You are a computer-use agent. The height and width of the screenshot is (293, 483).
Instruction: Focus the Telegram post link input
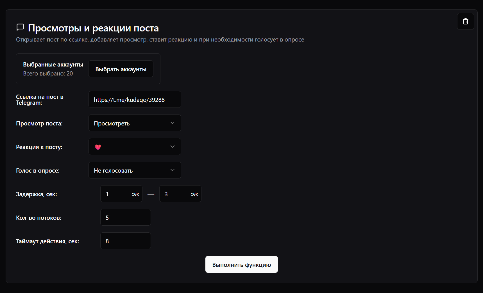point(134,100)
